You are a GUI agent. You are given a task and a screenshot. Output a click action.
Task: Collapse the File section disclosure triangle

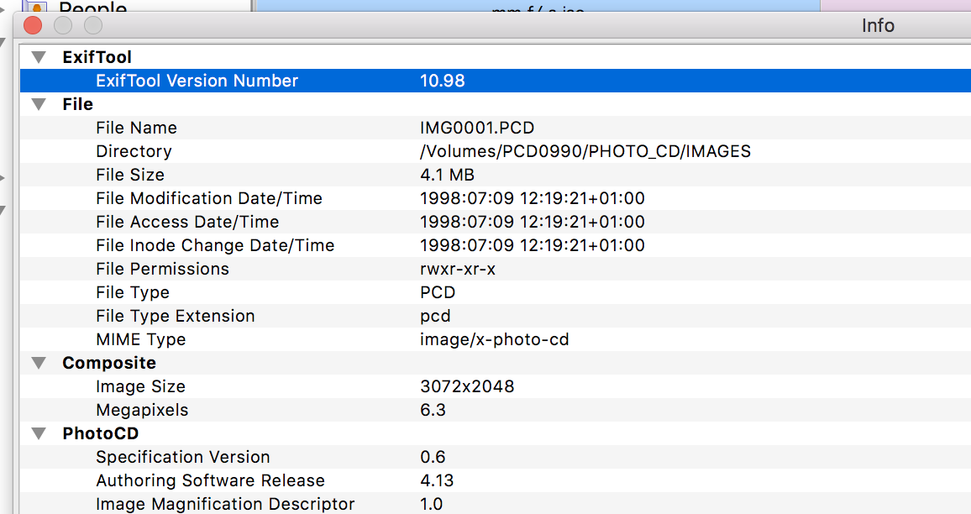click(37, 104)
